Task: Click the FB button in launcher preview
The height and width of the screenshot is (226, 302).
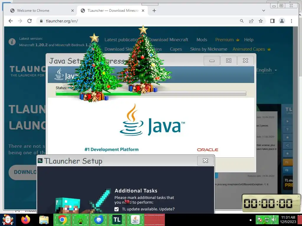Action: tap(287, 170)
